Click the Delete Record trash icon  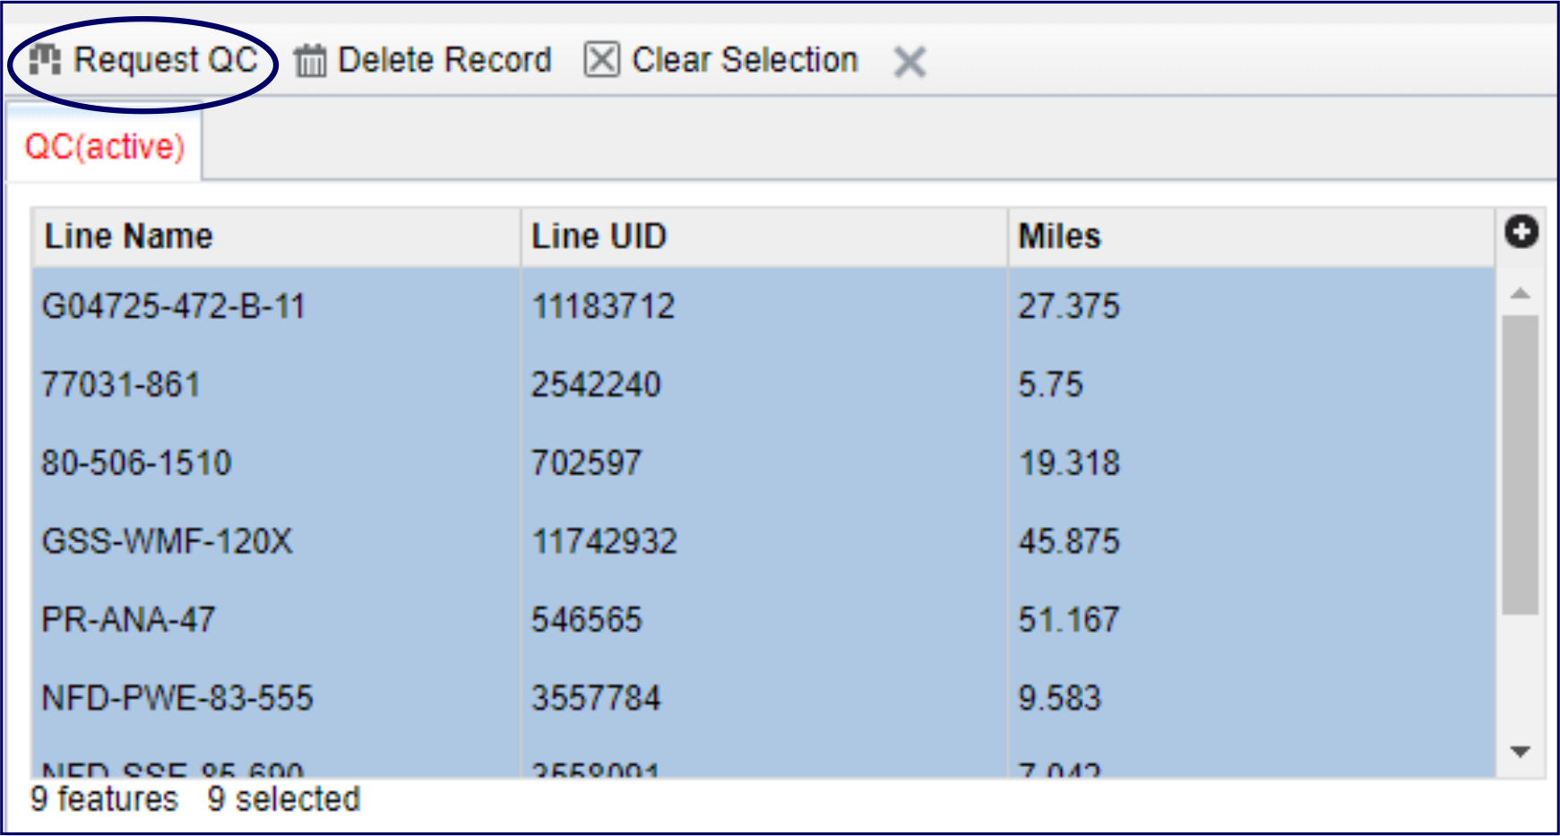click(310, 61)
